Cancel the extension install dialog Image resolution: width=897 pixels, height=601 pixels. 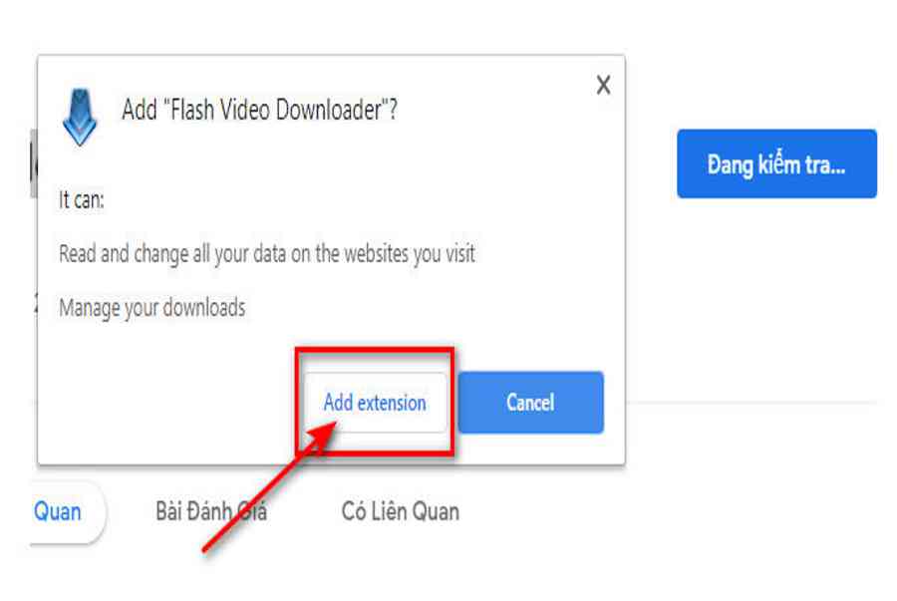point(530,403)
